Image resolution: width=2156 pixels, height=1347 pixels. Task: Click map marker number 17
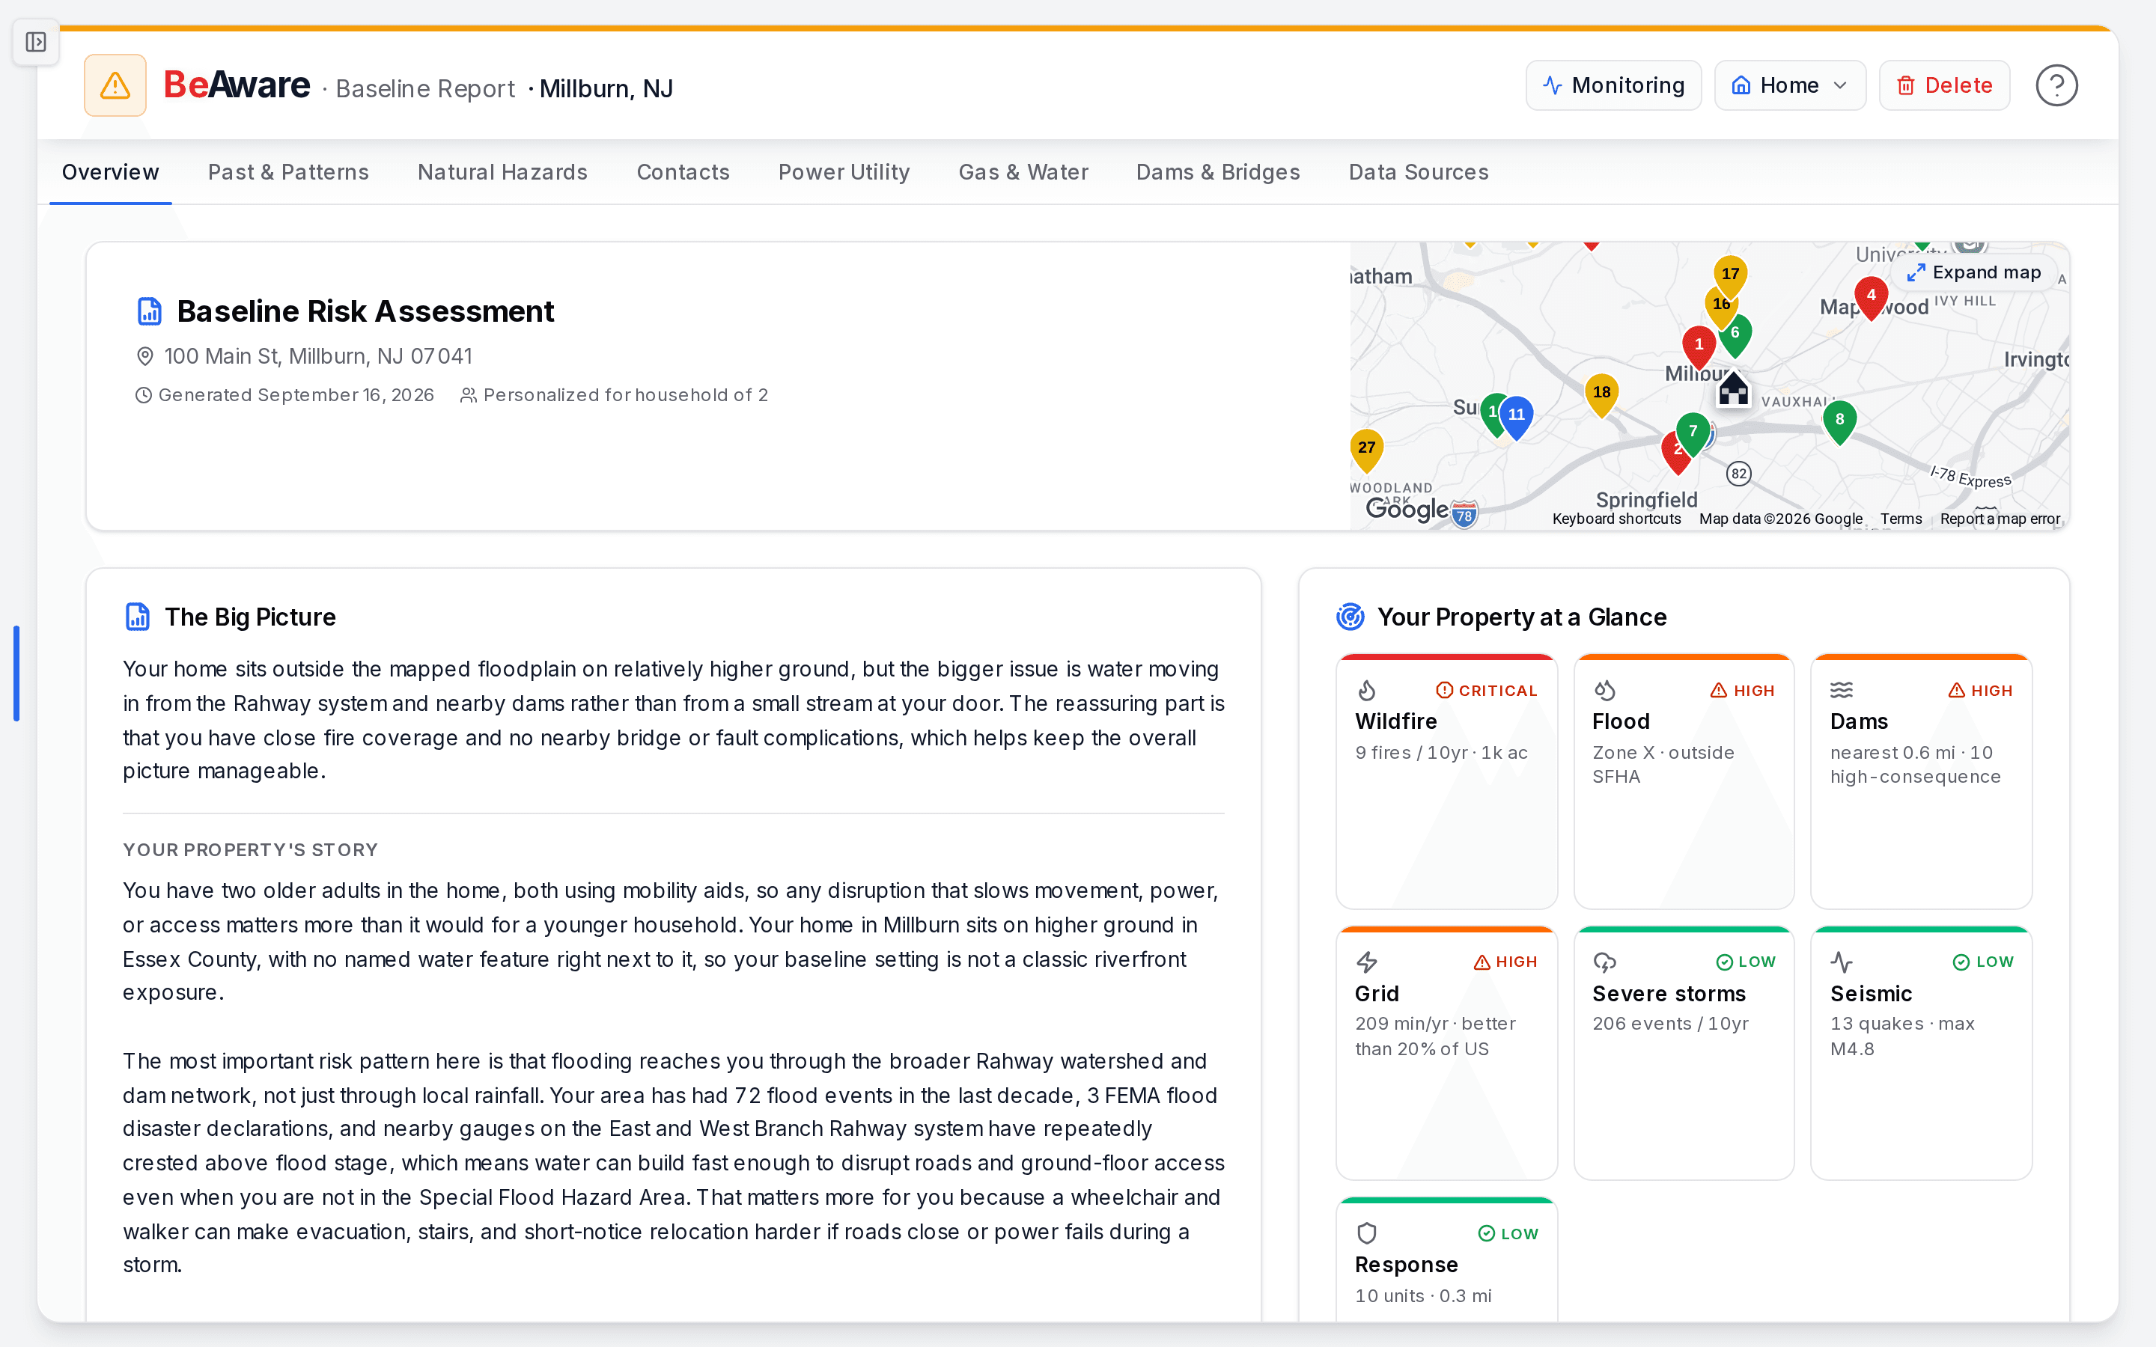(1730, 277)
